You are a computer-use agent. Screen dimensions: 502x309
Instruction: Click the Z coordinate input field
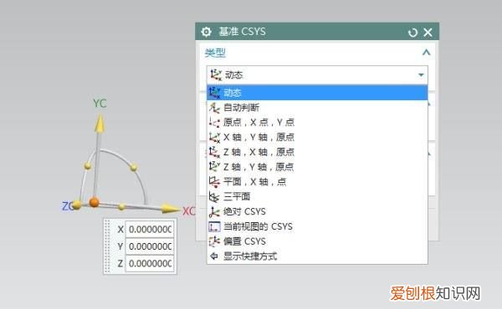[150, 264]
